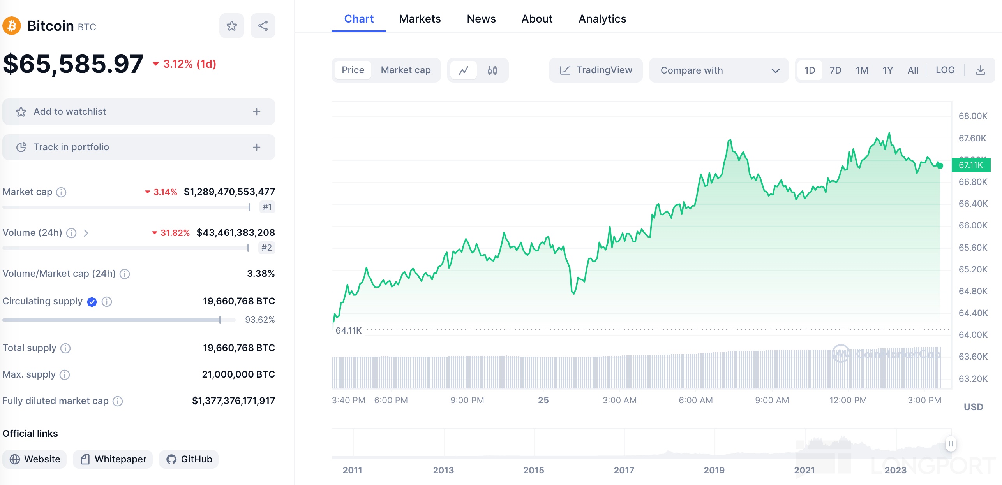
Task: Switch to line chart view icon
Action: (x=463, y=70)
